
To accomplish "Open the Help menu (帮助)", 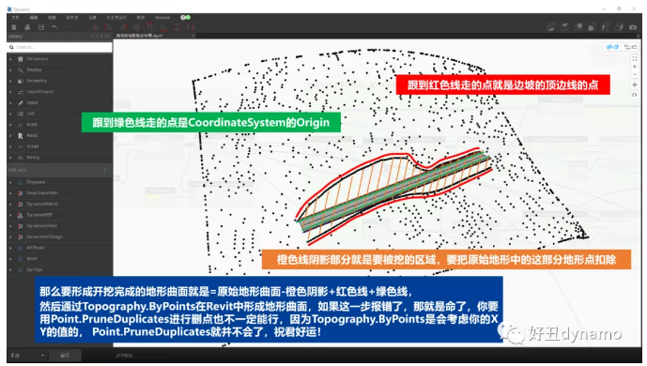I will tap(141, 17).
